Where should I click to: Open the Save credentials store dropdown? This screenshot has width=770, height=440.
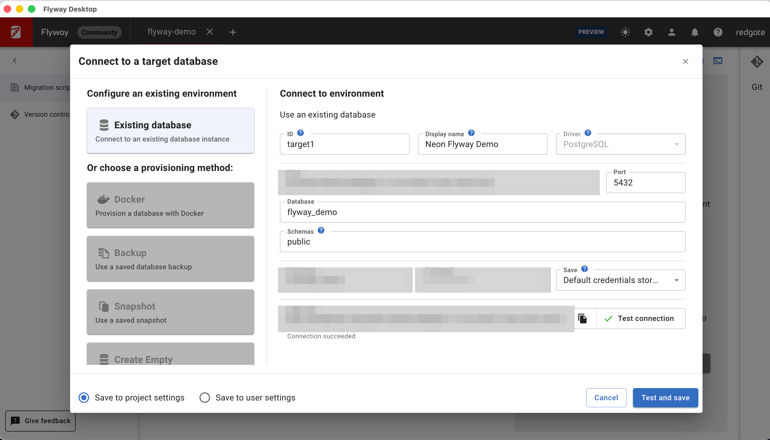pos(620,280)
